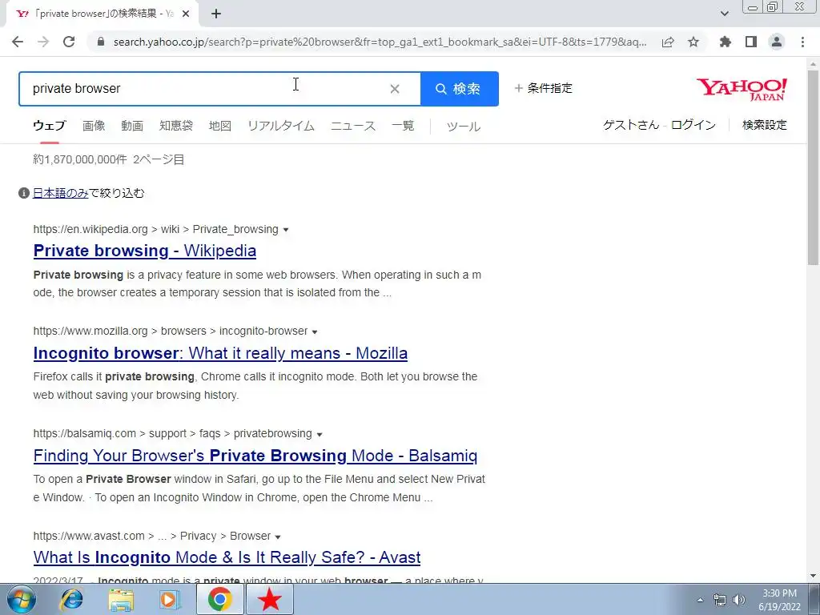Open the Chrome profile avatar
The width and height of the screenshot is (820, 615).
click(x=777, y=42)
